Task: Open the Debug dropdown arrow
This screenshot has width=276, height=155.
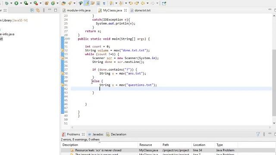Action: tap(11, 3)
